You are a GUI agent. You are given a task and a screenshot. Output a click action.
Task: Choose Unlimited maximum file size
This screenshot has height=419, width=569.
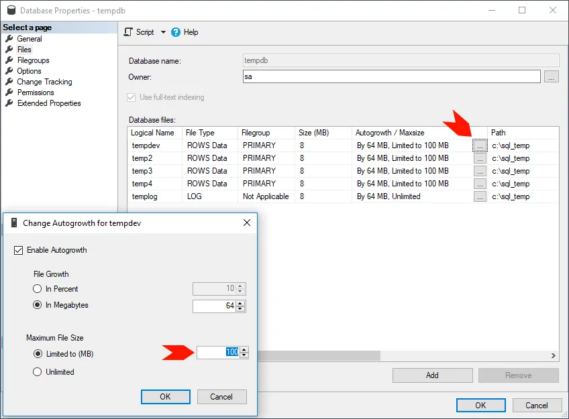pyautogui.click(x=38, y=372)
